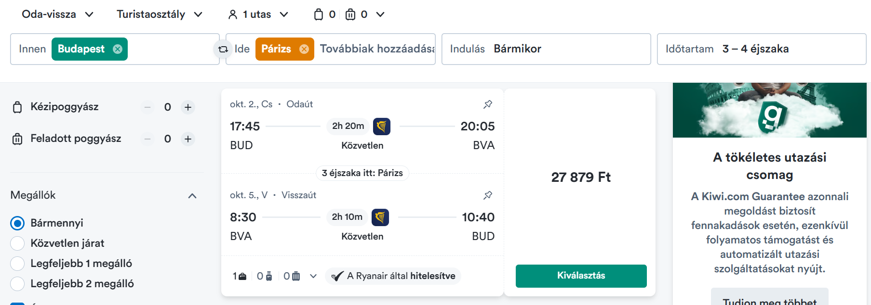Decrease Kézipoggyász count with minus

pos(147,107)
